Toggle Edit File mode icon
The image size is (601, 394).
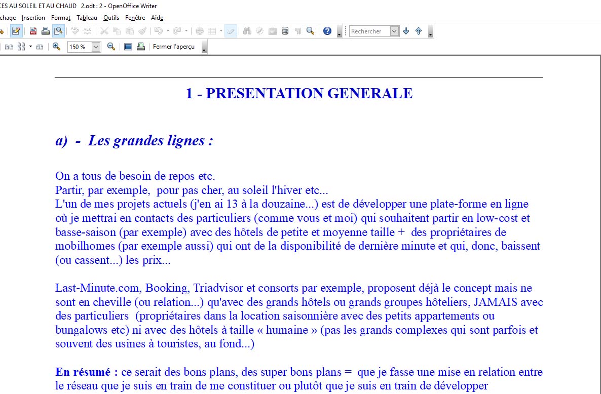[x=16, y=31]
